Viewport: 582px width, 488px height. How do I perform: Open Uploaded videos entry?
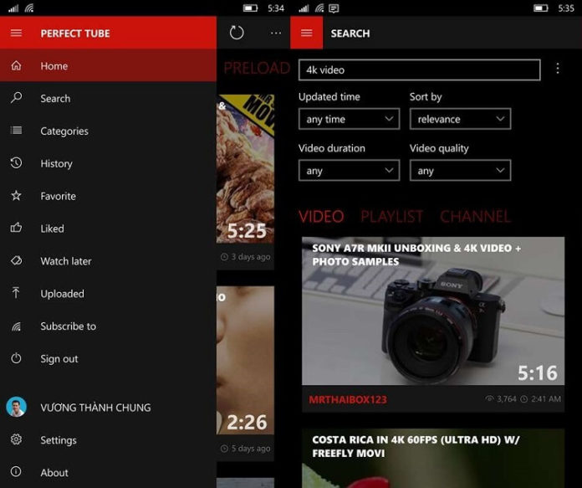[108, 293]
